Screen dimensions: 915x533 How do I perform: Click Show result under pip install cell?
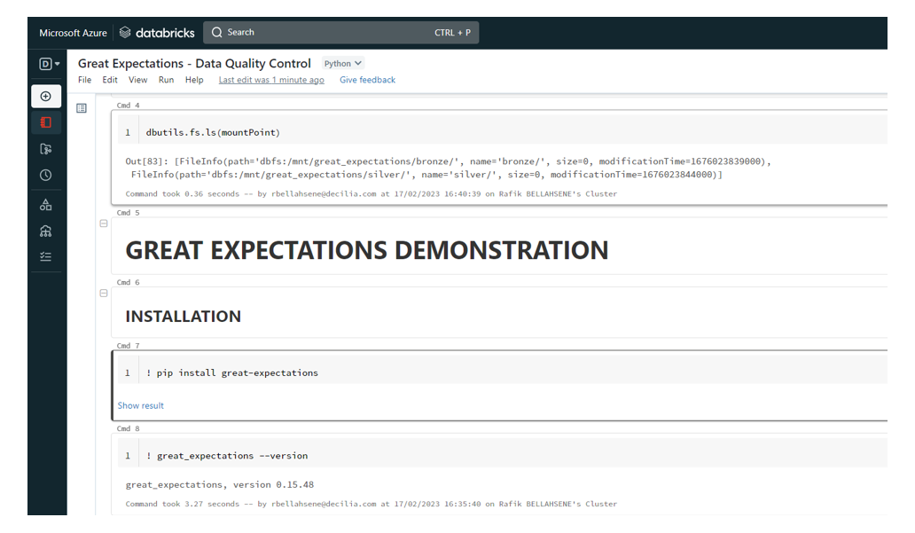(141, 405)
